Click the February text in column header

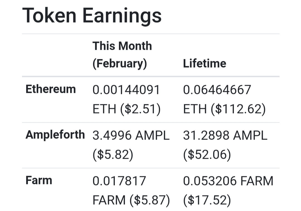point(120,64)
